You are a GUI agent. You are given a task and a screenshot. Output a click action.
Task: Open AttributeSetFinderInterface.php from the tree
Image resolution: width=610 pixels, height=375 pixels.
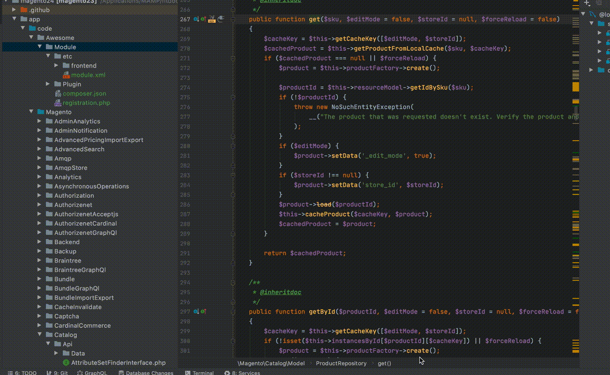(118, 363)
